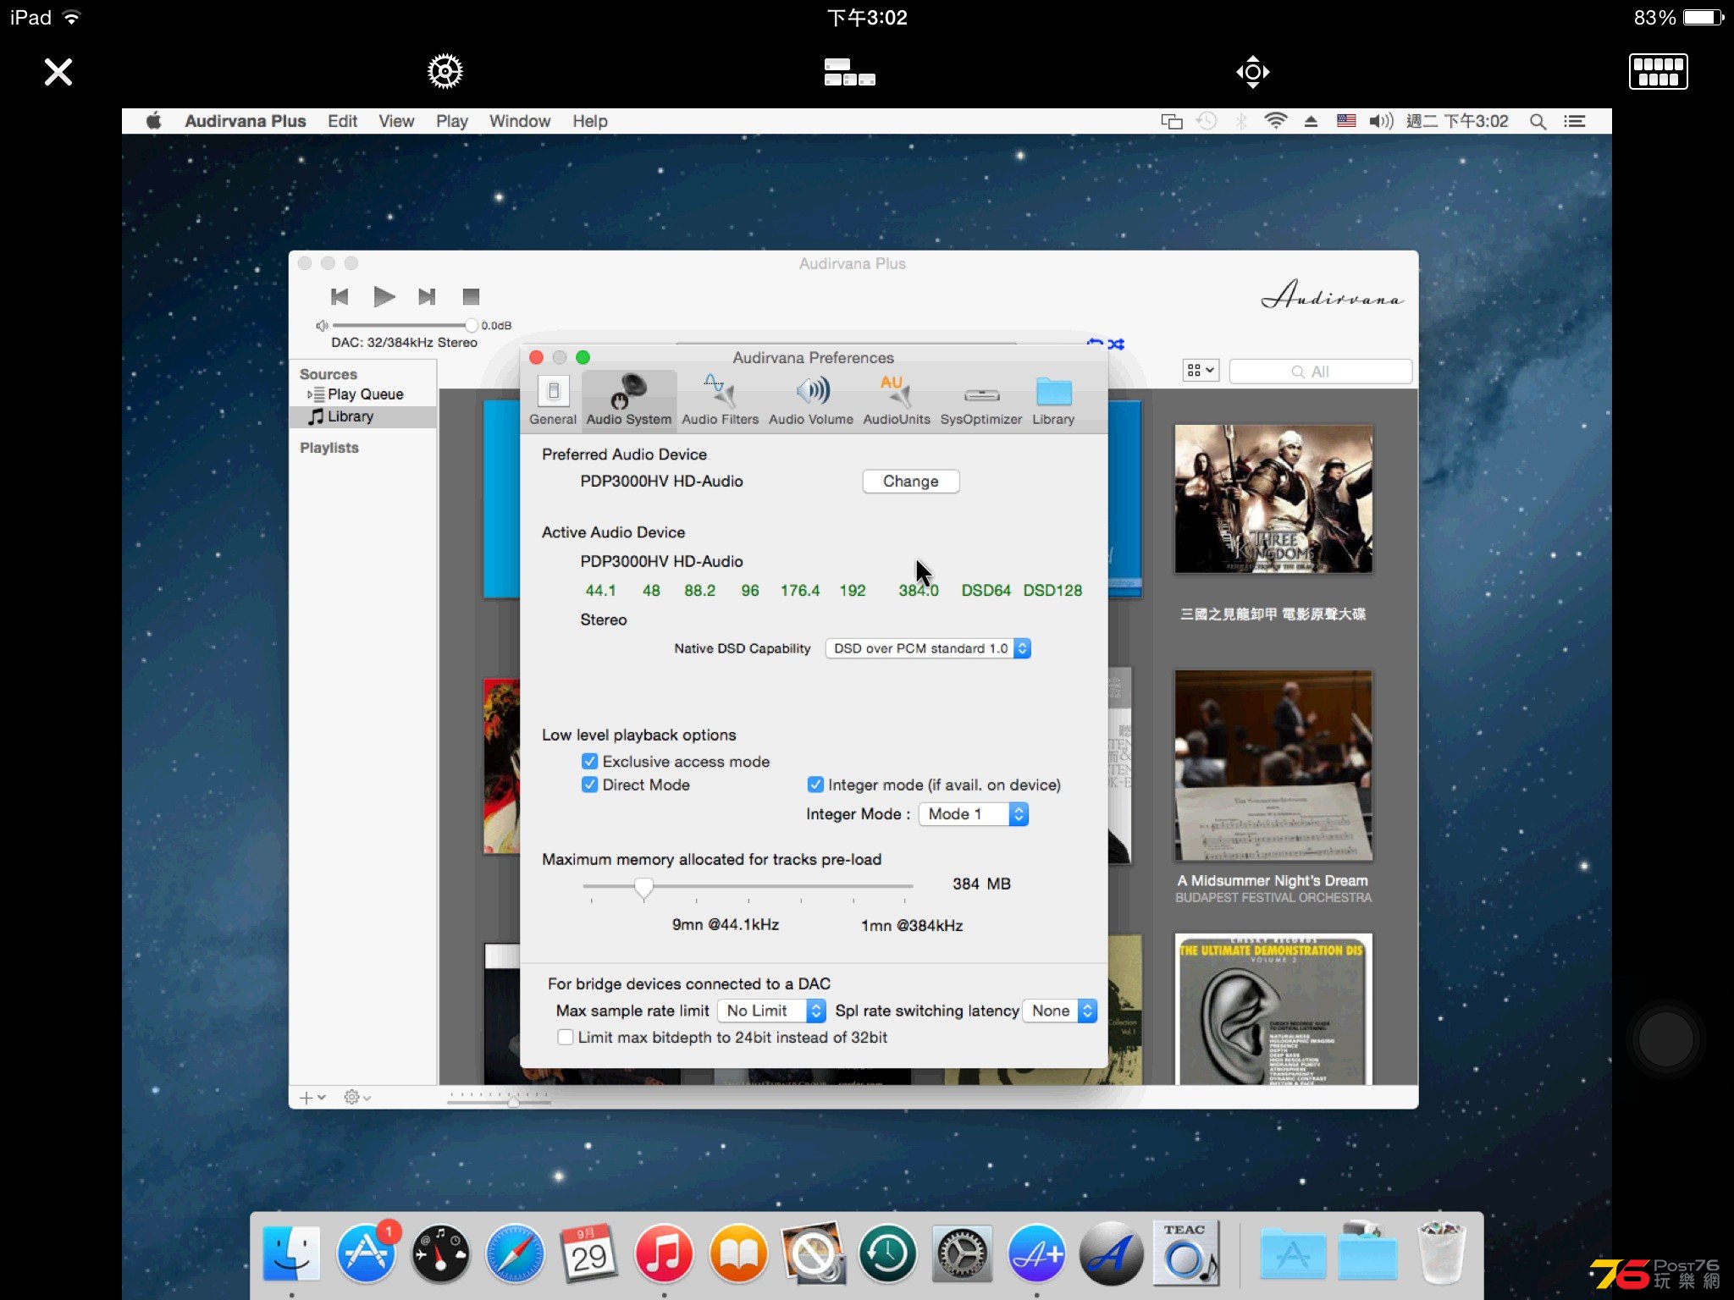Open the AudioUnits preferences tab
1734x1300 pixels.
[896, 399]
